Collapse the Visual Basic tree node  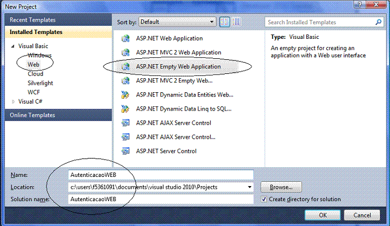(13, 46)
